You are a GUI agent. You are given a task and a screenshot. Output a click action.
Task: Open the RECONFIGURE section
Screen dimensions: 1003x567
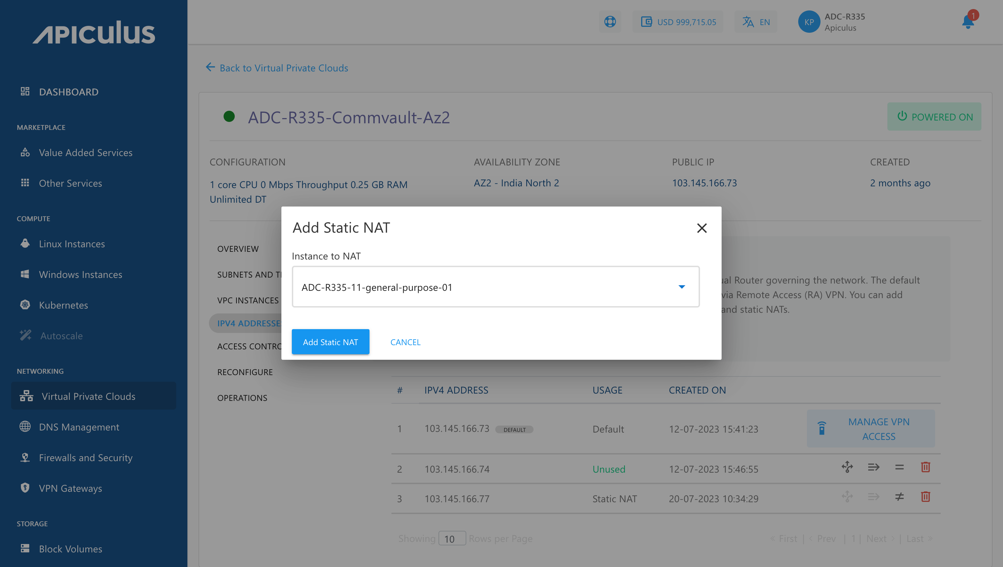tap(245, 372)
